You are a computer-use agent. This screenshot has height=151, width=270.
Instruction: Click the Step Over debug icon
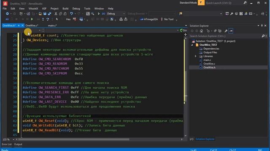coord(48,19)
